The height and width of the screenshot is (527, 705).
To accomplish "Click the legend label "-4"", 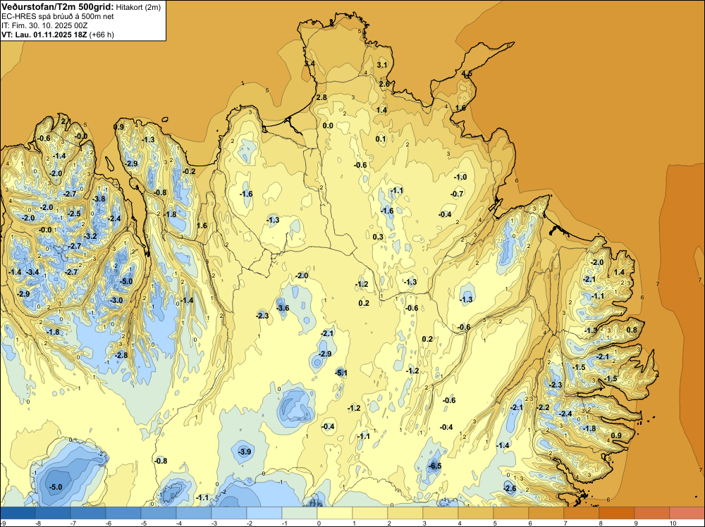I will click(x=178, y=523).
